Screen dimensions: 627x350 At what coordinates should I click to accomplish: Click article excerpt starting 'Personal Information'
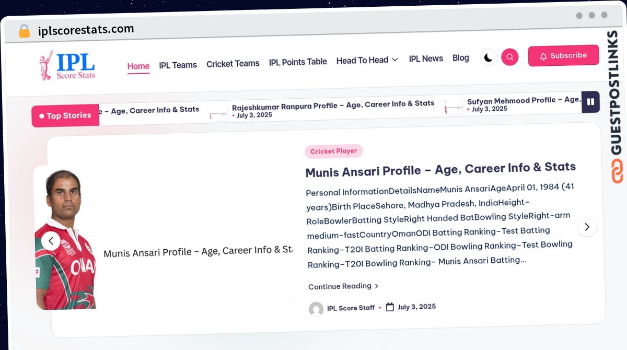[x=440, y=226]
